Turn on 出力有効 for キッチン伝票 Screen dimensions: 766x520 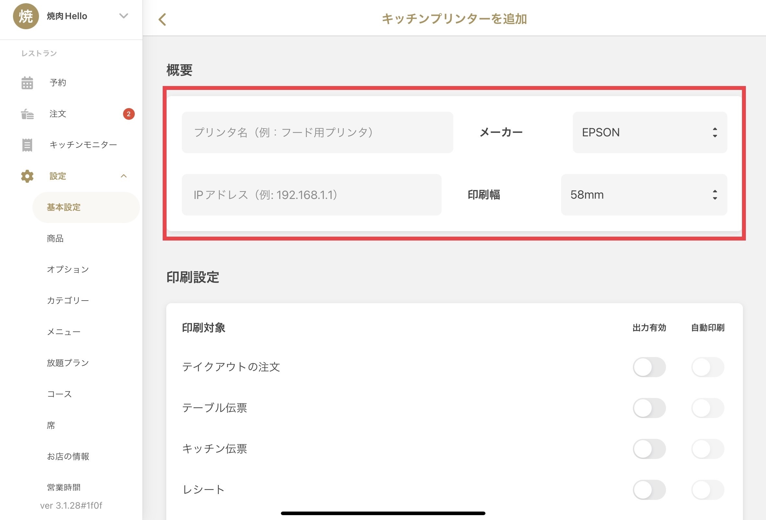pyautogui.click(x=649, y=449)
